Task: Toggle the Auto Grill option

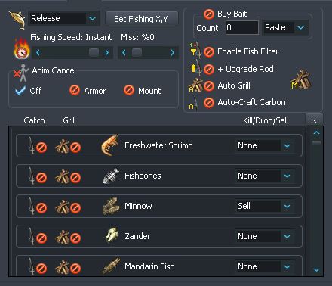Action: [x=209, y=86]
